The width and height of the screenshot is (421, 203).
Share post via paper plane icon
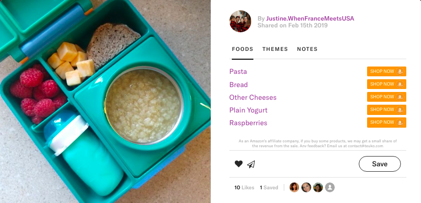[x=251, y=164]
